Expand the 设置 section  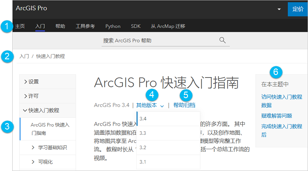pos(48,82)
